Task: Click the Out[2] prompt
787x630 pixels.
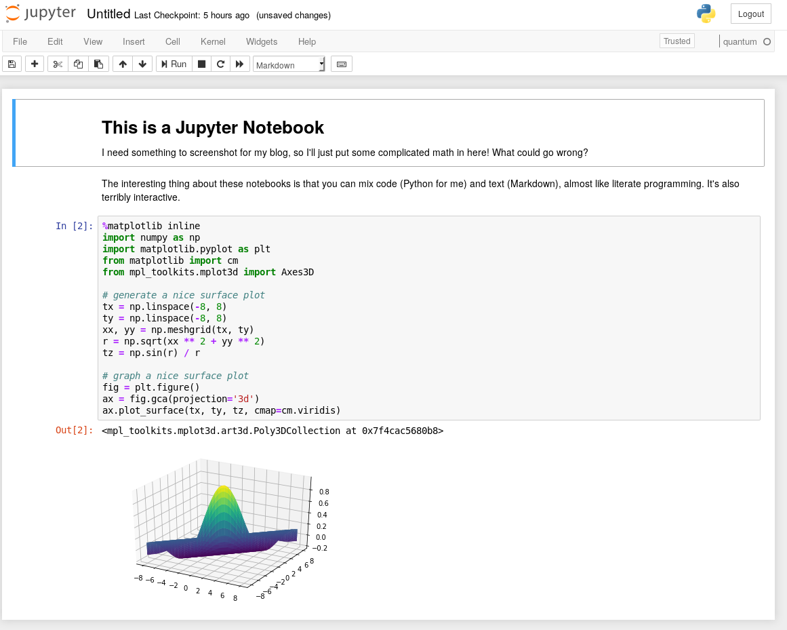Action: [75, 430]
